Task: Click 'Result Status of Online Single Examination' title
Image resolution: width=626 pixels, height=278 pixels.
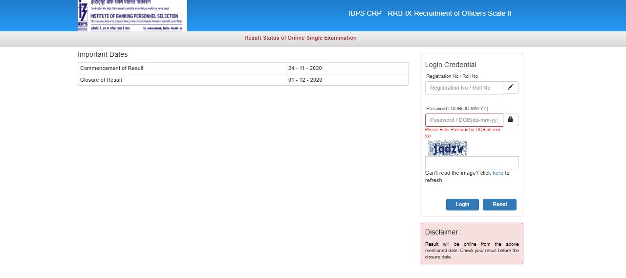Action: [301, 38]
